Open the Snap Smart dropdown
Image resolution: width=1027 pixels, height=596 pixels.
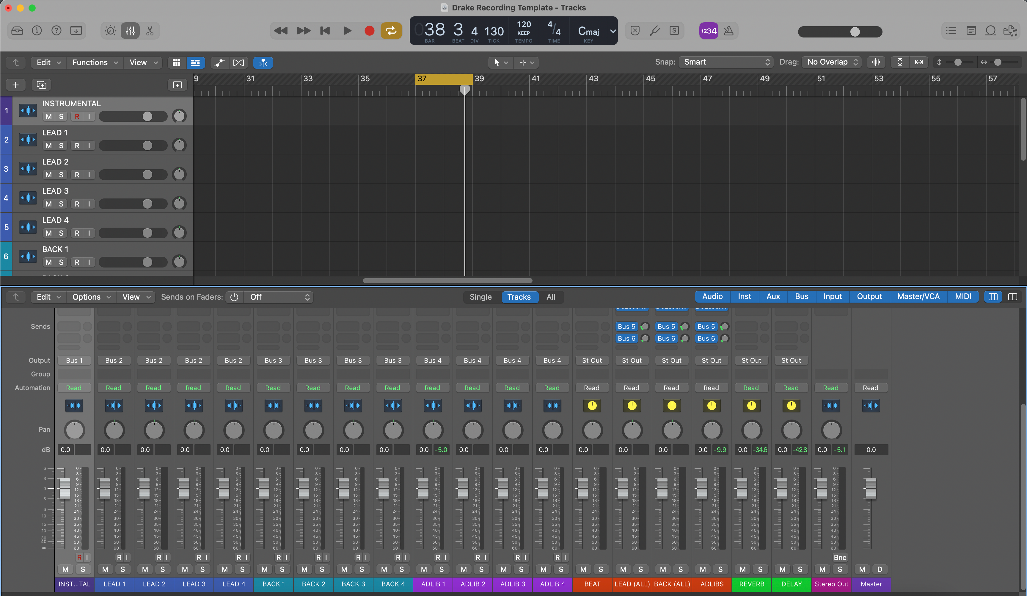pos(726,62)
